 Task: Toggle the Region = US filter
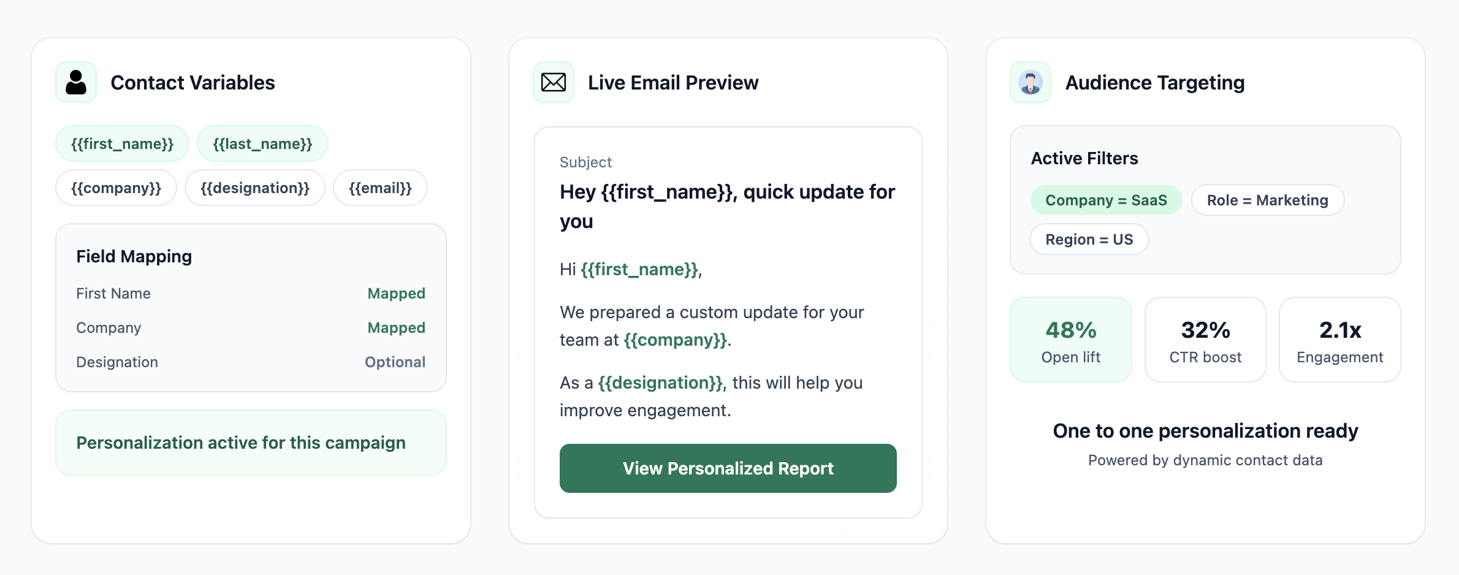[1089, 239]
